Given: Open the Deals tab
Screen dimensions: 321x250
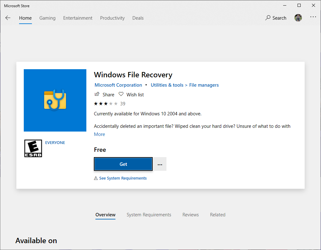Looking at the screenshot, I should (x=138, y=18).
